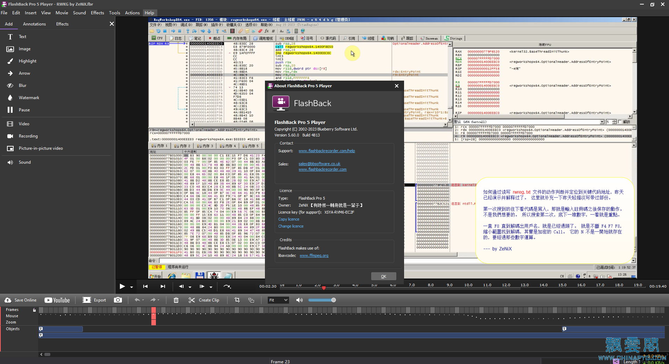Open the Effects menu
Screen dimensions: 669x364
98,13
